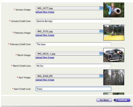This screenshot has height=107, width=133.
Task: Click the February Credit Line field
Action: pyautogui.click(x=73, y=44)
